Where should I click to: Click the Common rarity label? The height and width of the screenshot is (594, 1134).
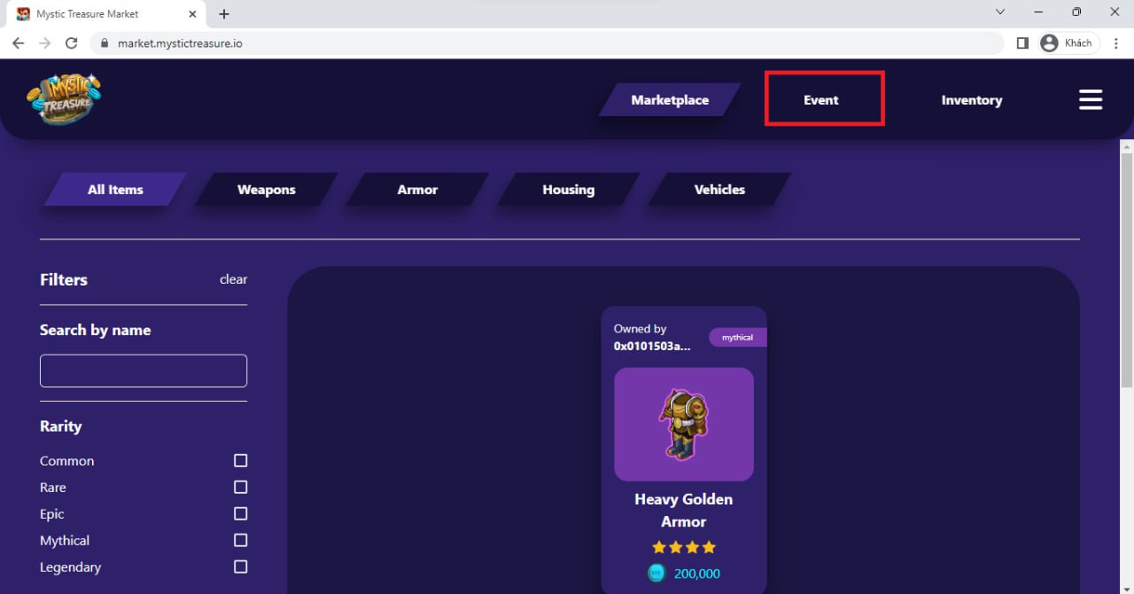(66, 461)
